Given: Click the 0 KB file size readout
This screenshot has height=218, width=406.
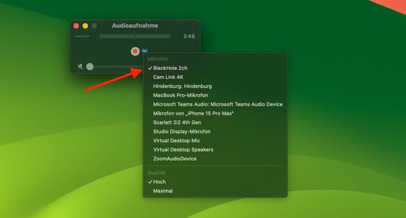Looking at the screenshot, I should coord(189,36).
